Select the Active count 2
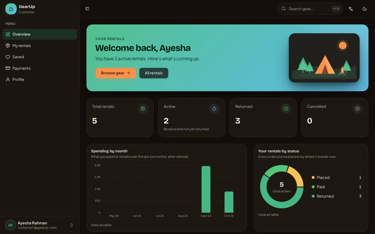Viewport: 375px width, 234px height. [166, 121]
